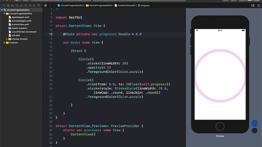This screenshot has height=147, width=262.
Task: Click 'StrokeStyle' in the code
Action: (x=125, y=88)
